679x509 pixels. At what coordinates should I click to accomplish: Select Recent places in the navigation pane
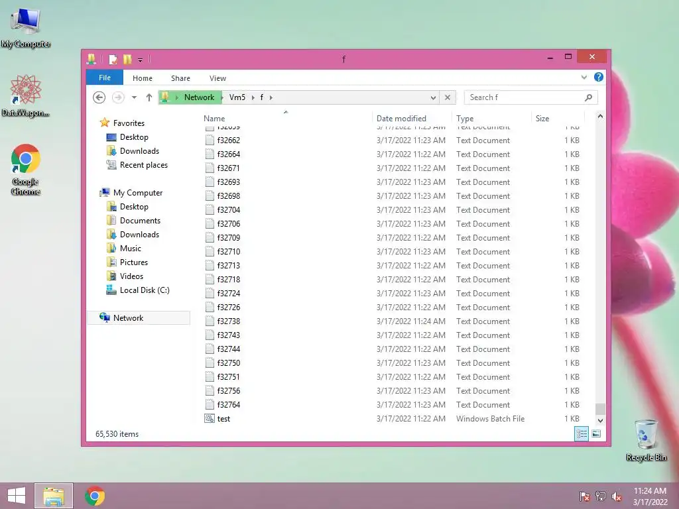tap(143, 165)
